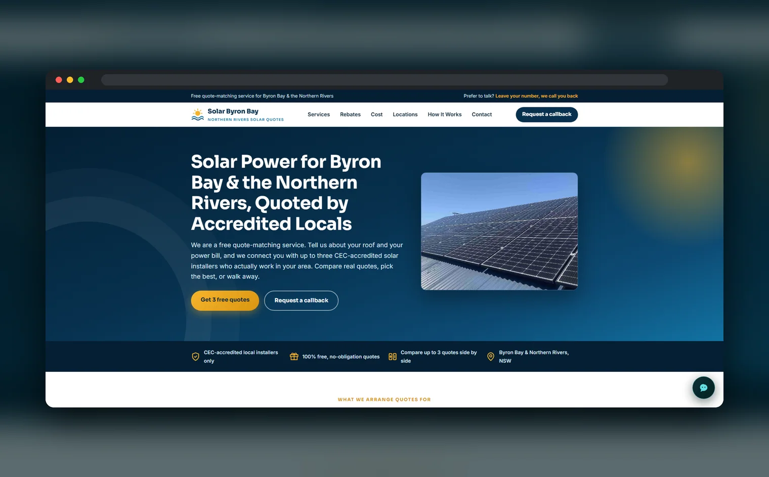This screenshot has height=477, width=769.
Task: Open the Locations nav link
Action: [x=405, y=114]
